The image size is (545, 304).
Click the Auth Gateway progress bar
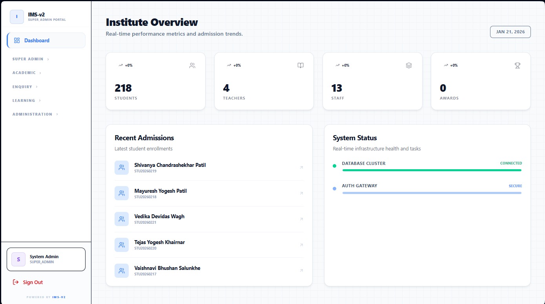(432, 193)
